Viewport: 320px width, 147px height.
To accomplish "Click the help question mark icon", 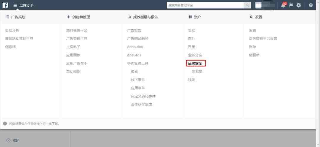I will (311, 5).
